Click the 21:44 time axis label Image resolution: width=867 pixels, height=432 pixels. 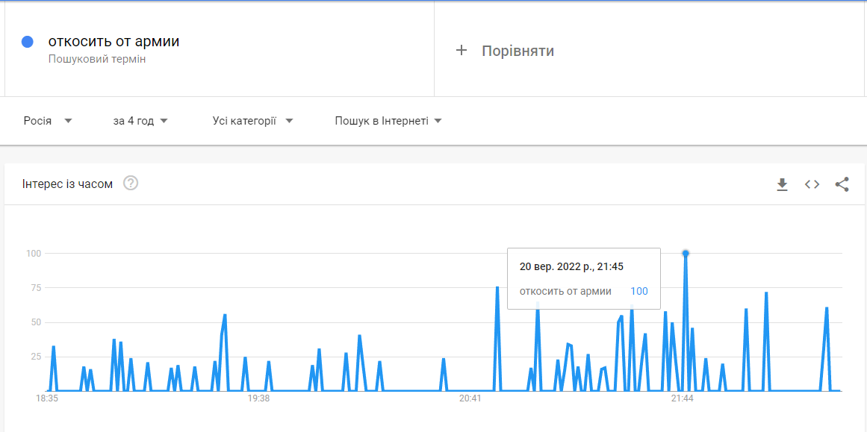click(x=682, y=399)
